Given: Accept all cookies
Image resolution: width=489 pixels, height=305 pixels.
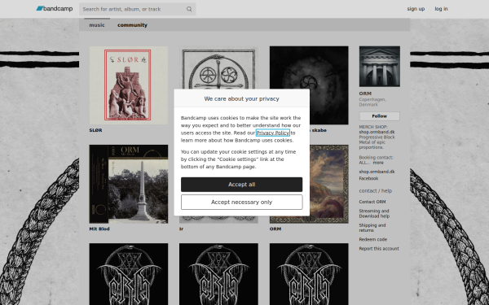Looking at the screenshot, I should [x=242, y=185].
